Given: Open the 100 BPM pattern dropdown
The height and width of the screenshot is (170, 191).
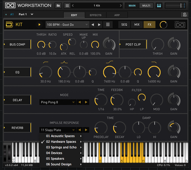Looking at the screenshot, I should pyautogui.click(x=67, y=25).
